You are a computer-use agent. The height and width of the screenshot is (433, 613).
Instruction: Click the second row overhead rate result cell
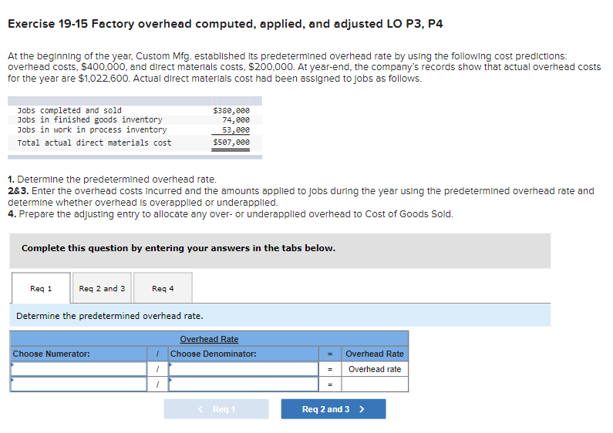pyautogui.click(x=375, y=384)
